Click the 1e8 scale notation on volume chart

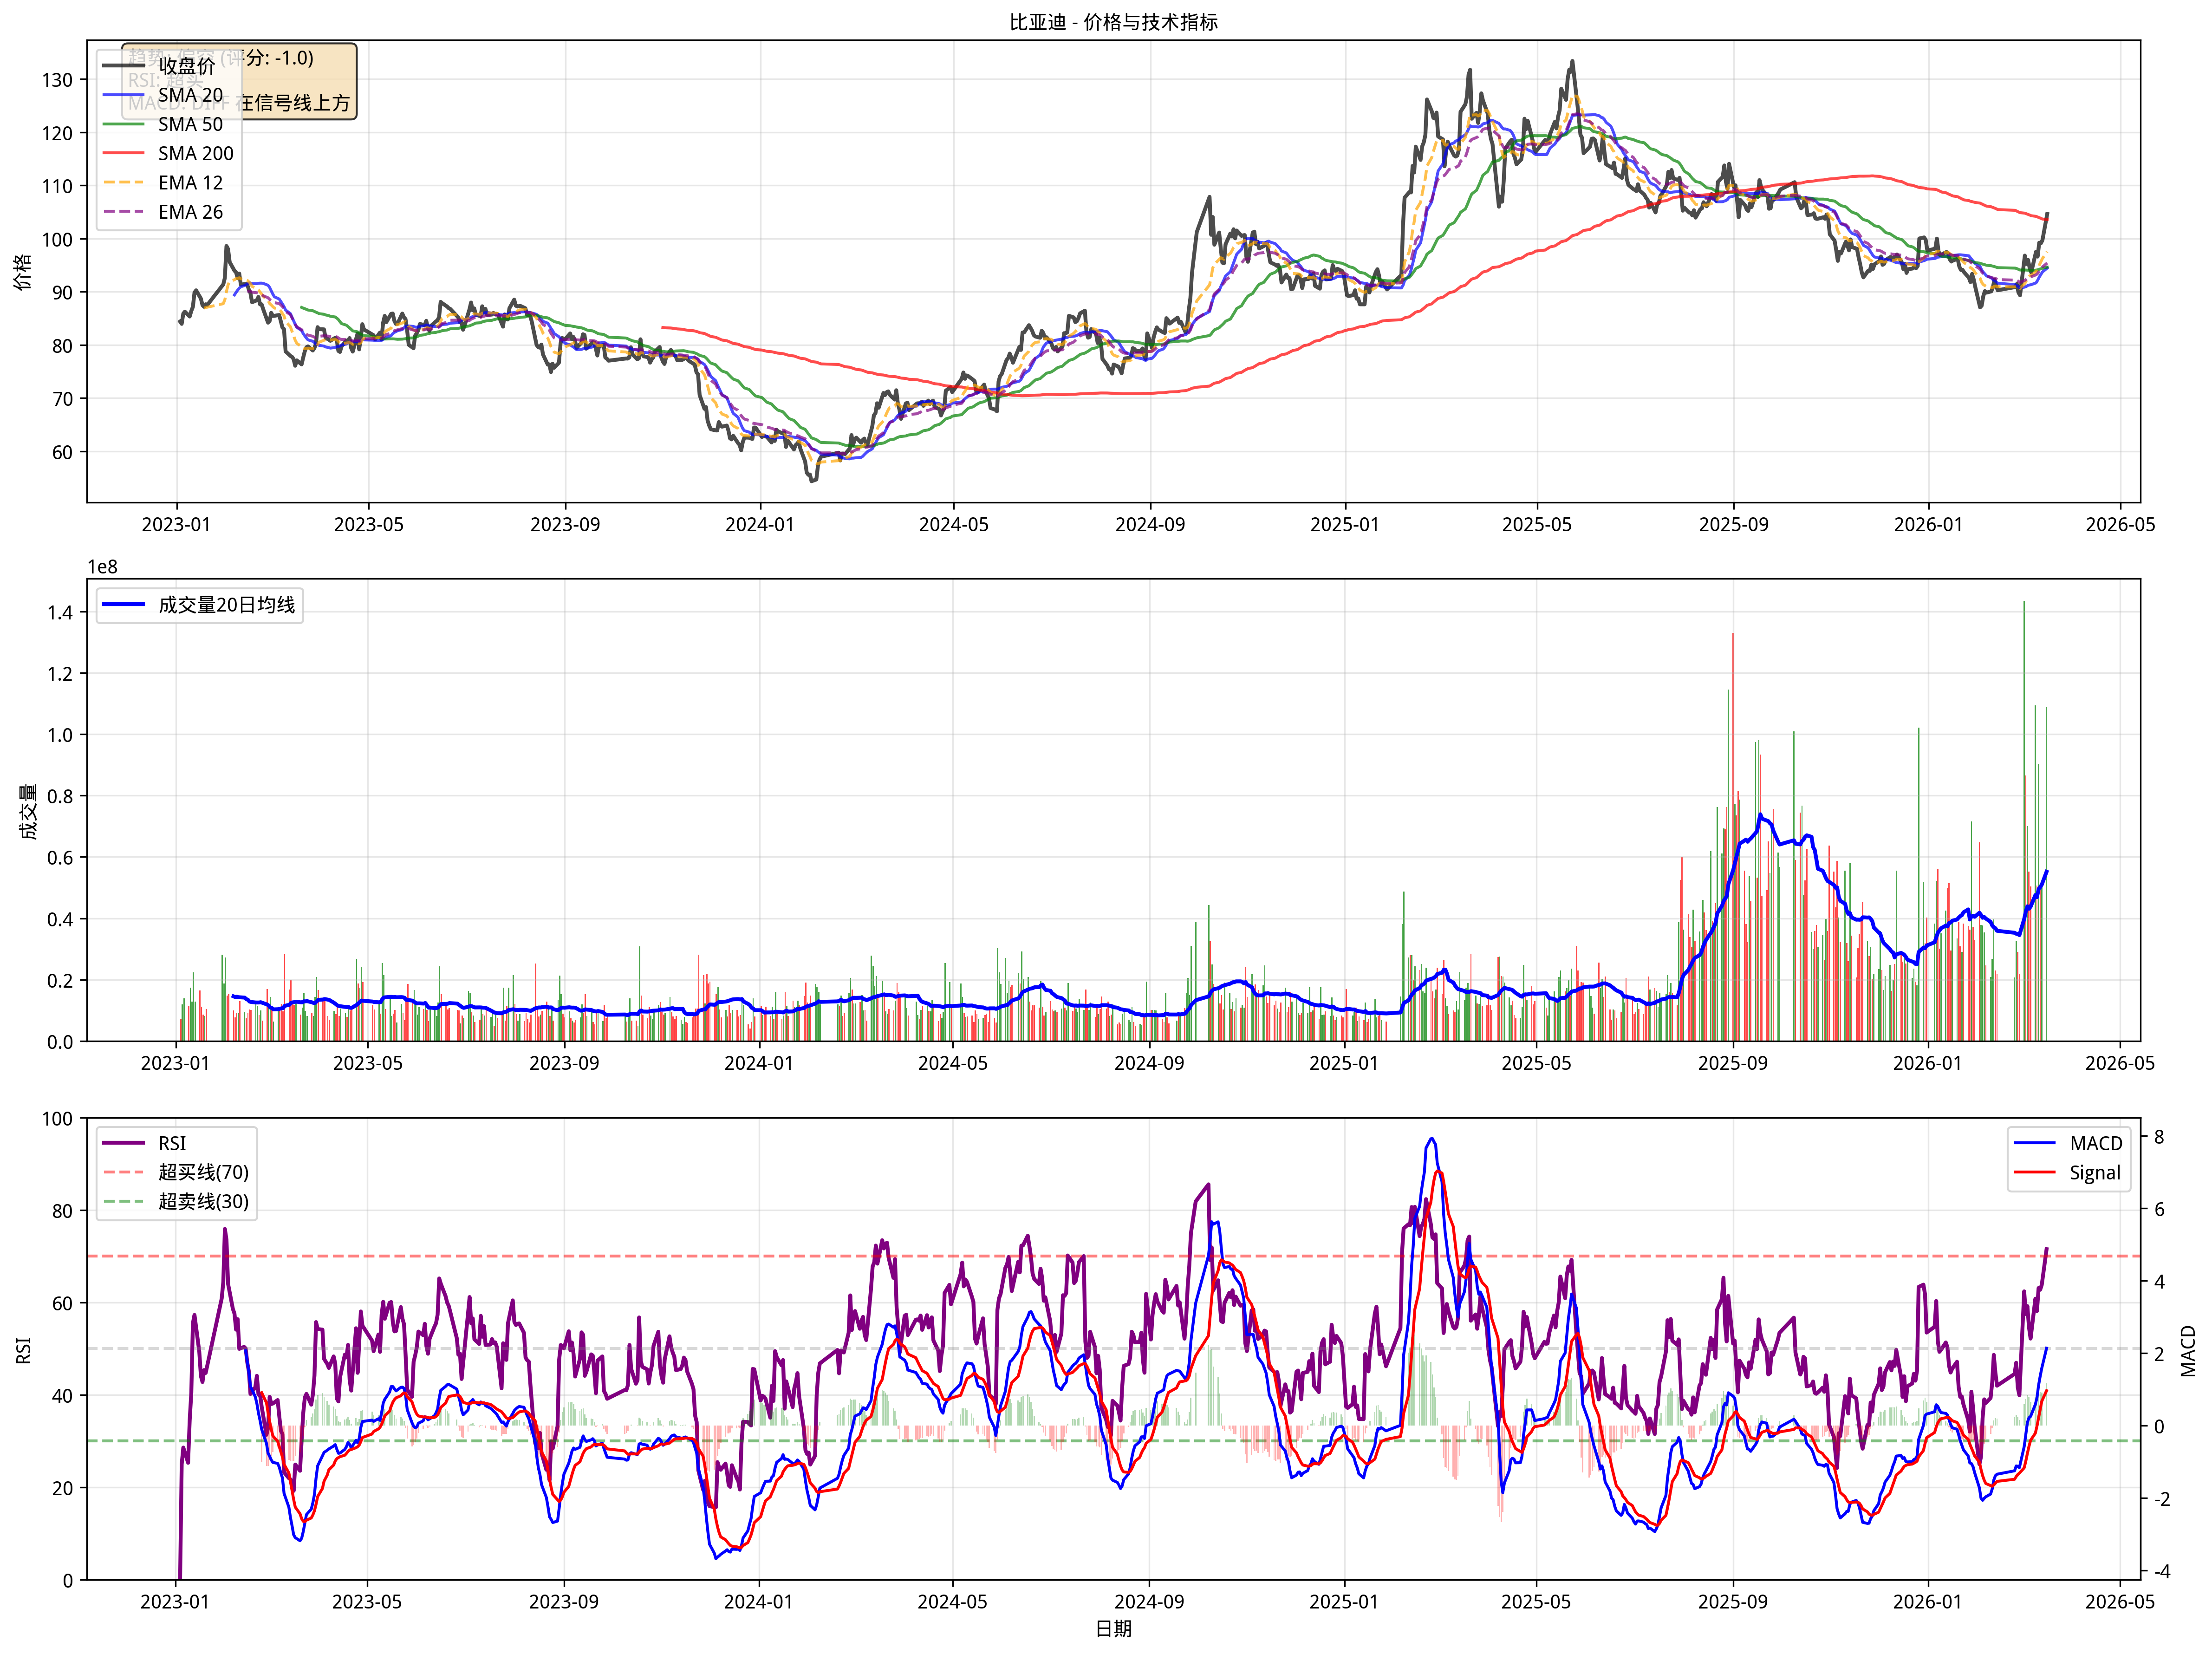102,567
